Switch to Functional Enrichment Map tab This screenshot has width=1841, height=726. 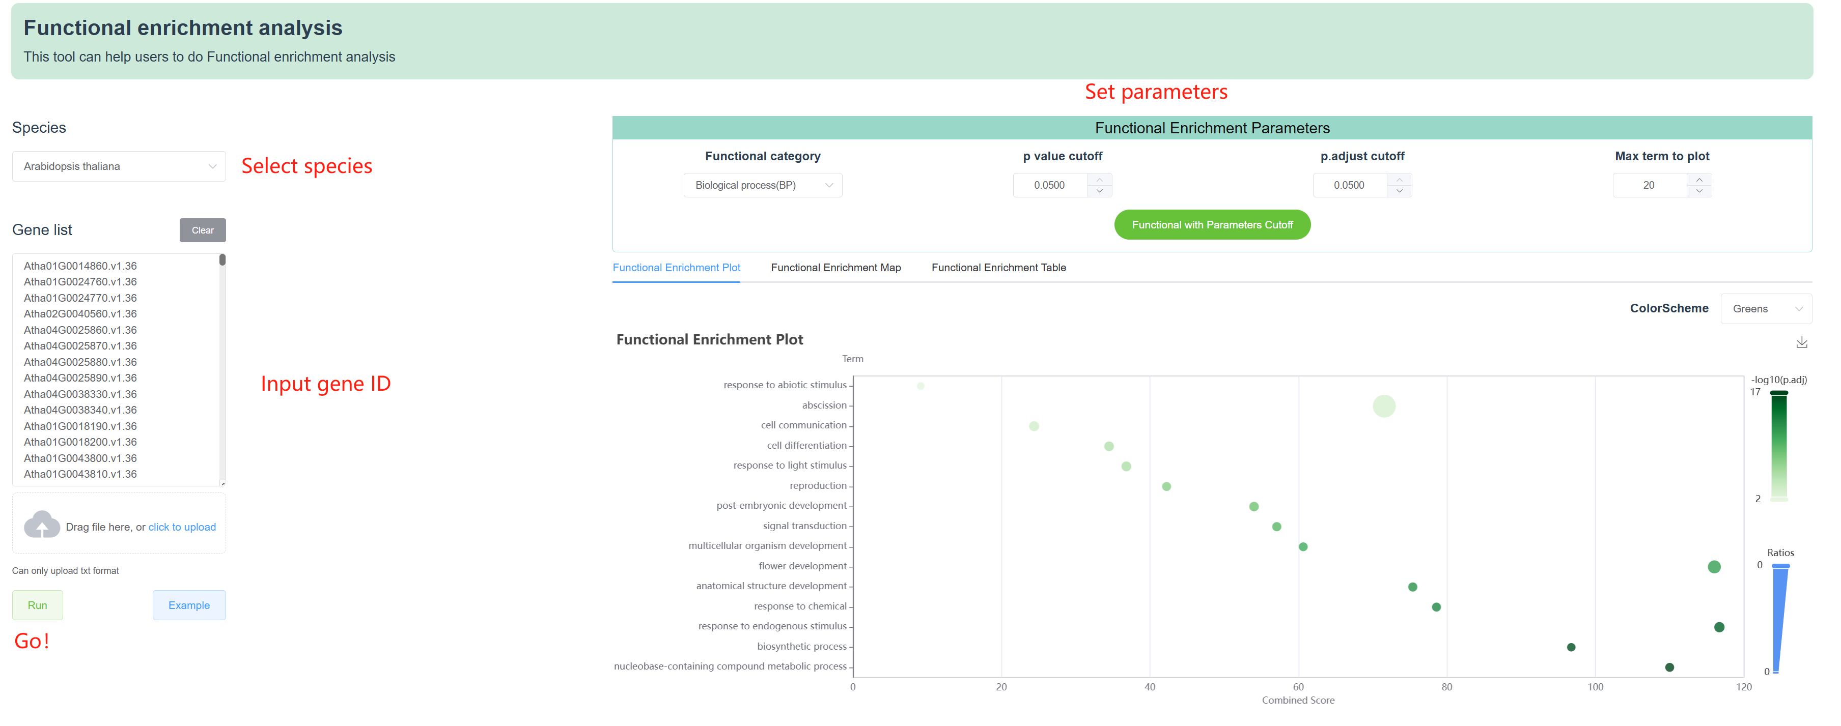coord(835,268)
